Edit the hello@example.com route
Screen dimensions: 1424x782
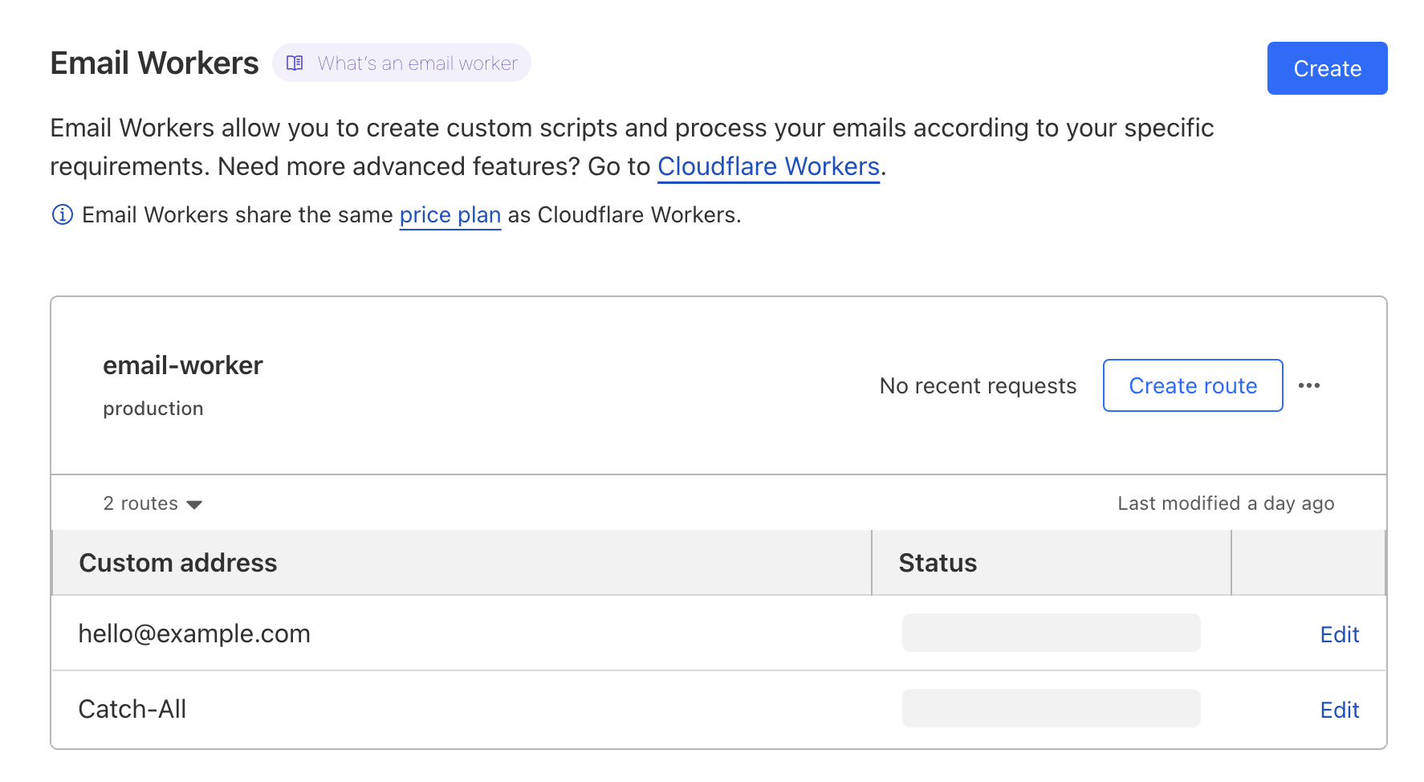coord(1339,635)
